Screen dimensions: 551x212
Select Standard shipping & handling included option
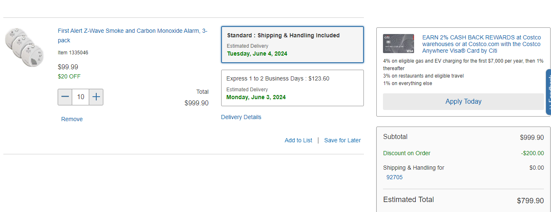293,45
